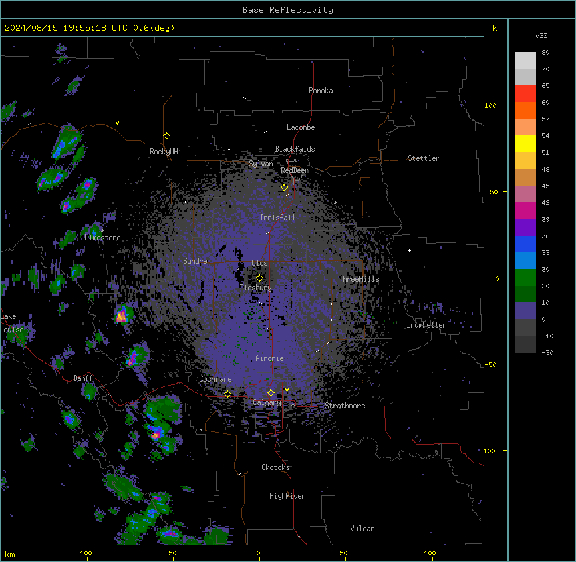The image size is (576, 562).
Task: Select the magenta 42-39 dBZ legend swatch
Action: 525,210
